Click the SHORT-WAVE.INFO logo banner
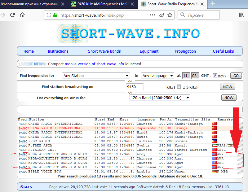The width and height of the screenshot is (248, 192). click(x=128, y=33)
